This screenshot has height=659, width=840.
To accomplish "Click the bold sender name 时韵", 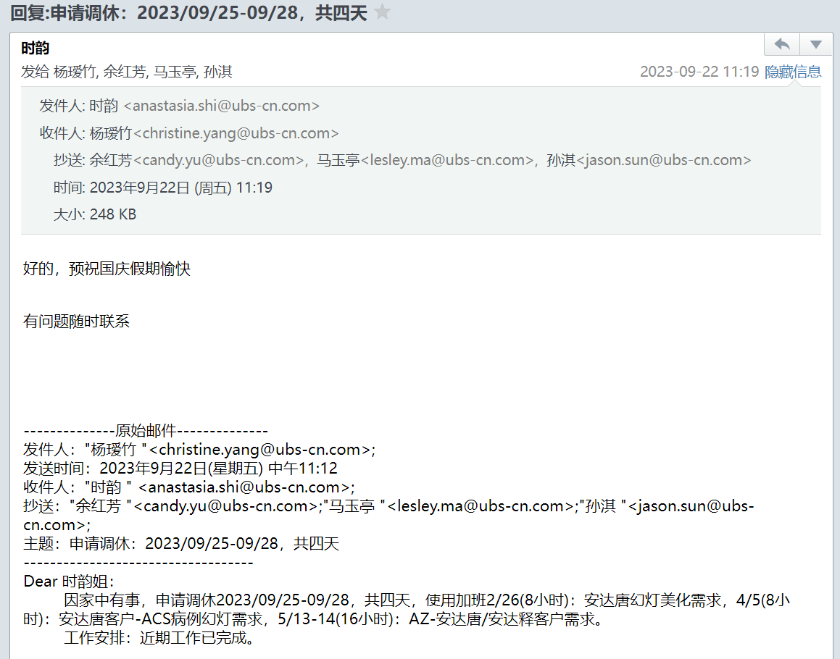I will coord(36,49).
